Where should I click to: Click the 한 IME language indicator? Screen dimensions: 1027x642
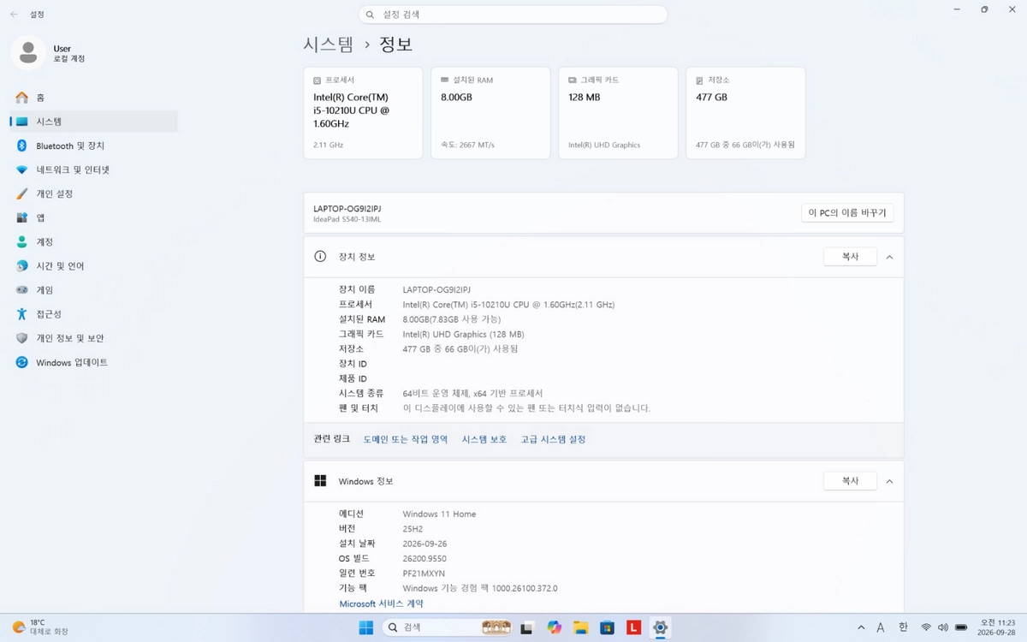tap(903, 627)
